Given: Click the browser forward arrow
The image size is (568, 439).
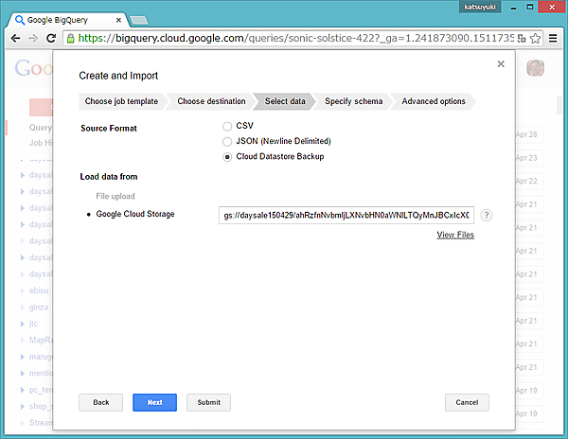Looking at the screenshot, I should pos(33,38).
